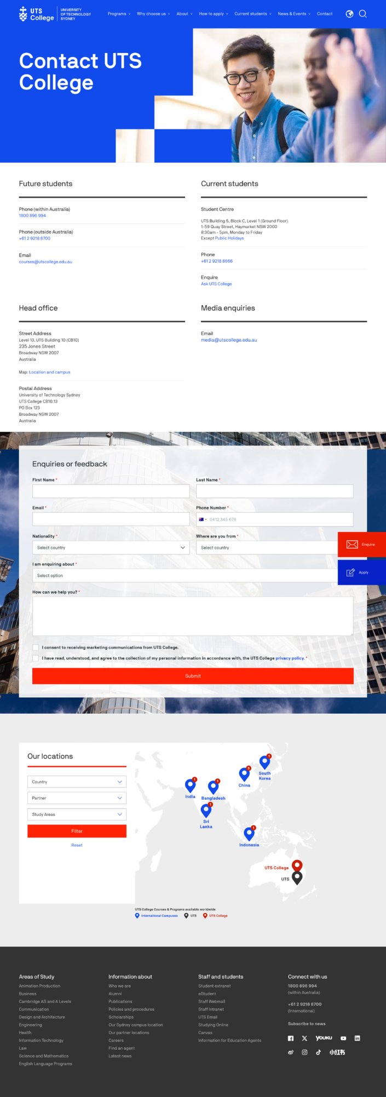Select the South Korea map pin
386x1097 pixels.
click(265, 762)
